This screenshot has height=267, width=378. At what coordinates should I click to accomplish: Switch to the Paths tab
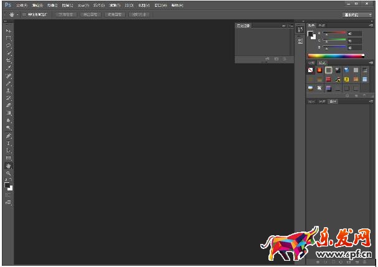pyautogui.click(x=333, y=101)
